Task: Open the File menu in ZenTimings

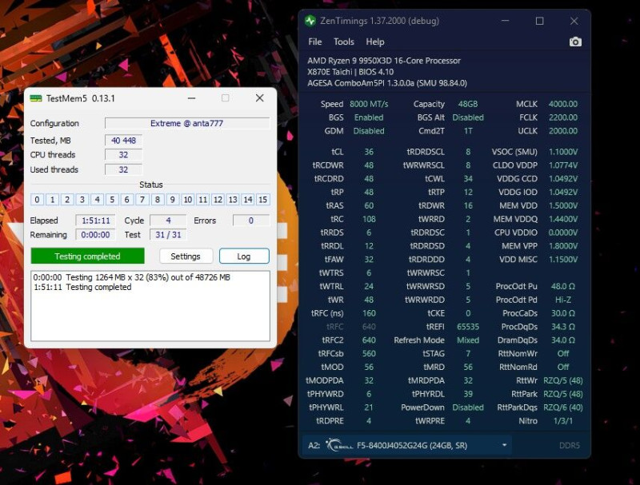Action: point(314,42)
